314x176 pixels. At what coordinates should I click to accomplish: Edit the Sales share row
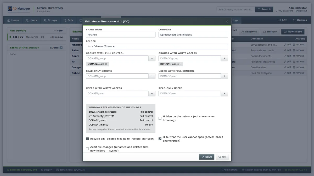(x=288, y=50)
